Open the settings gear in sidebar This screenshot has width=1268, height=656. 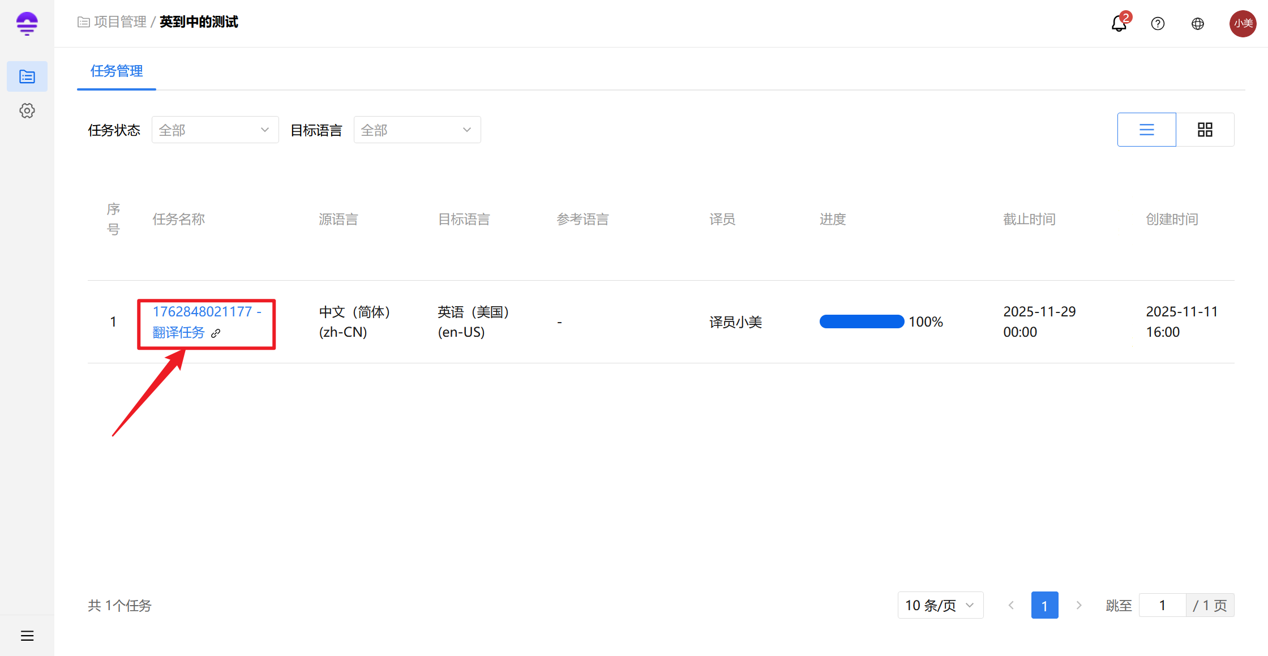click(27, 110)
